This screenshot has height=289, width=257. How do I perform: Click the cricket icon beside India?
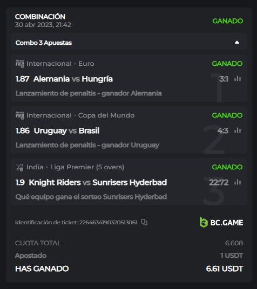coord(20,167)
